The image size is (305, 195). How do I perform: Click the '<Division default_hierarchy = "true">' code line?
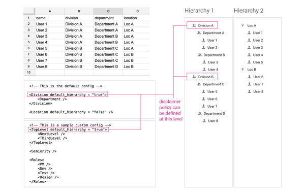click(68, 94)
